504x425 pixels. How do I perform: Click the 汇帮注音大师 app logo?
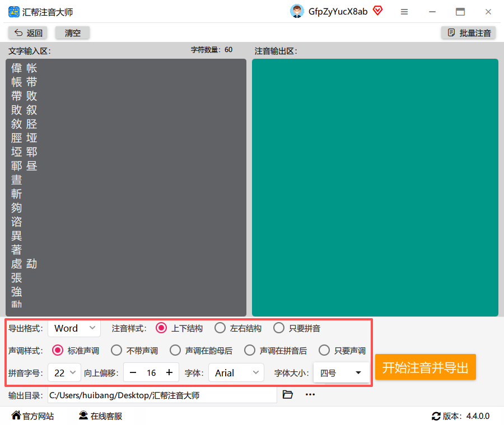(14, 12)
